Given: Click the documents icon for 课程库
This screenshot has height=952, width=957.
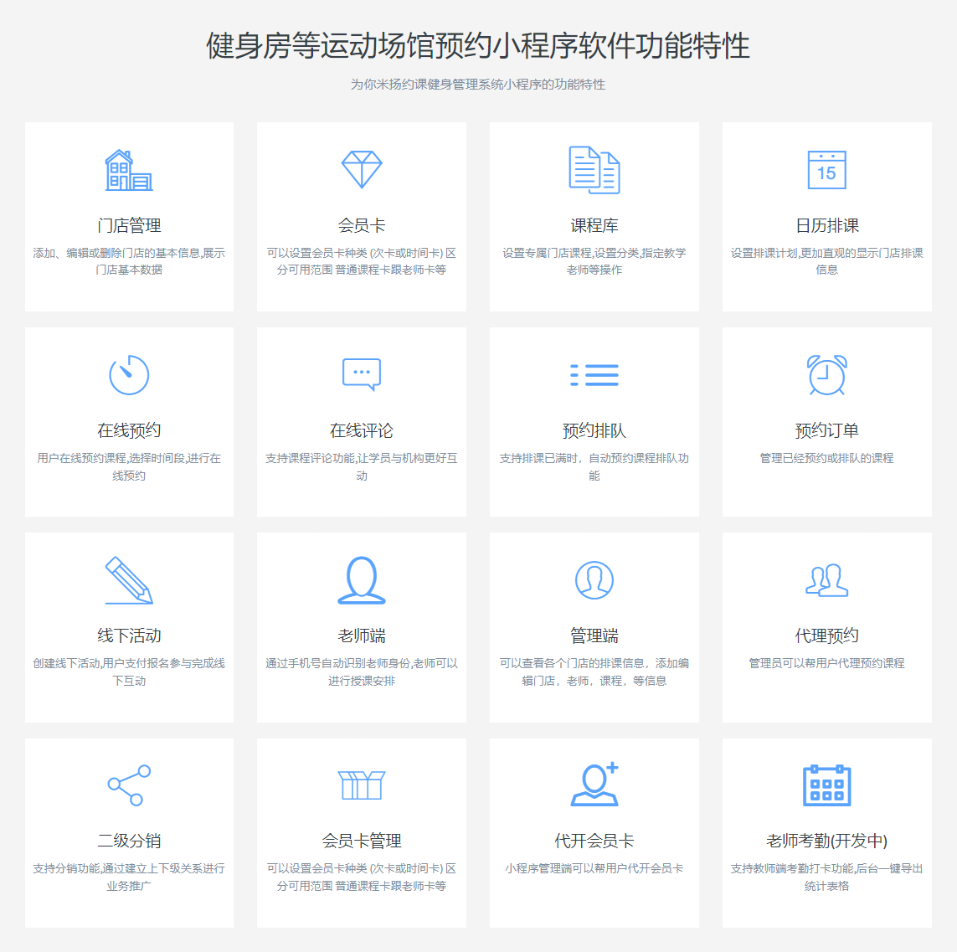Looking at the screenshot, I should [x=594, y=170].
